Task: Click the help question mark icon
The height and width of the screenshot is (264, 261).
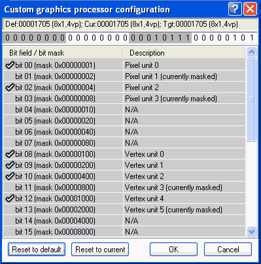Action: pyautogui.click(x=235, y=9)
